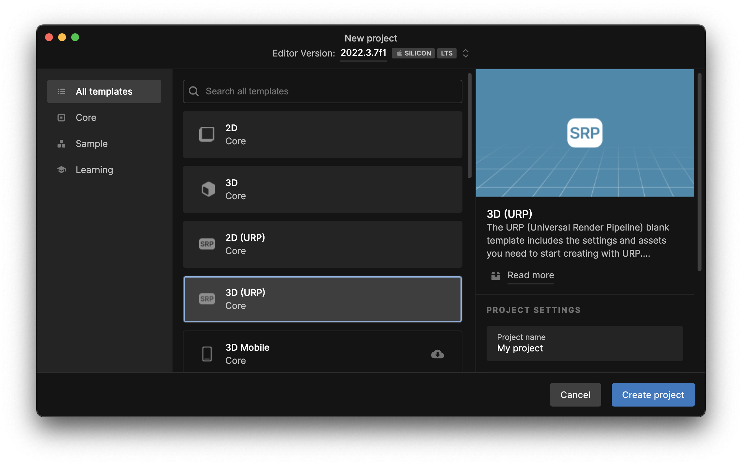The image size is (742, 465).
Task: Click the template list scrollbar
Action: (470, 126)
